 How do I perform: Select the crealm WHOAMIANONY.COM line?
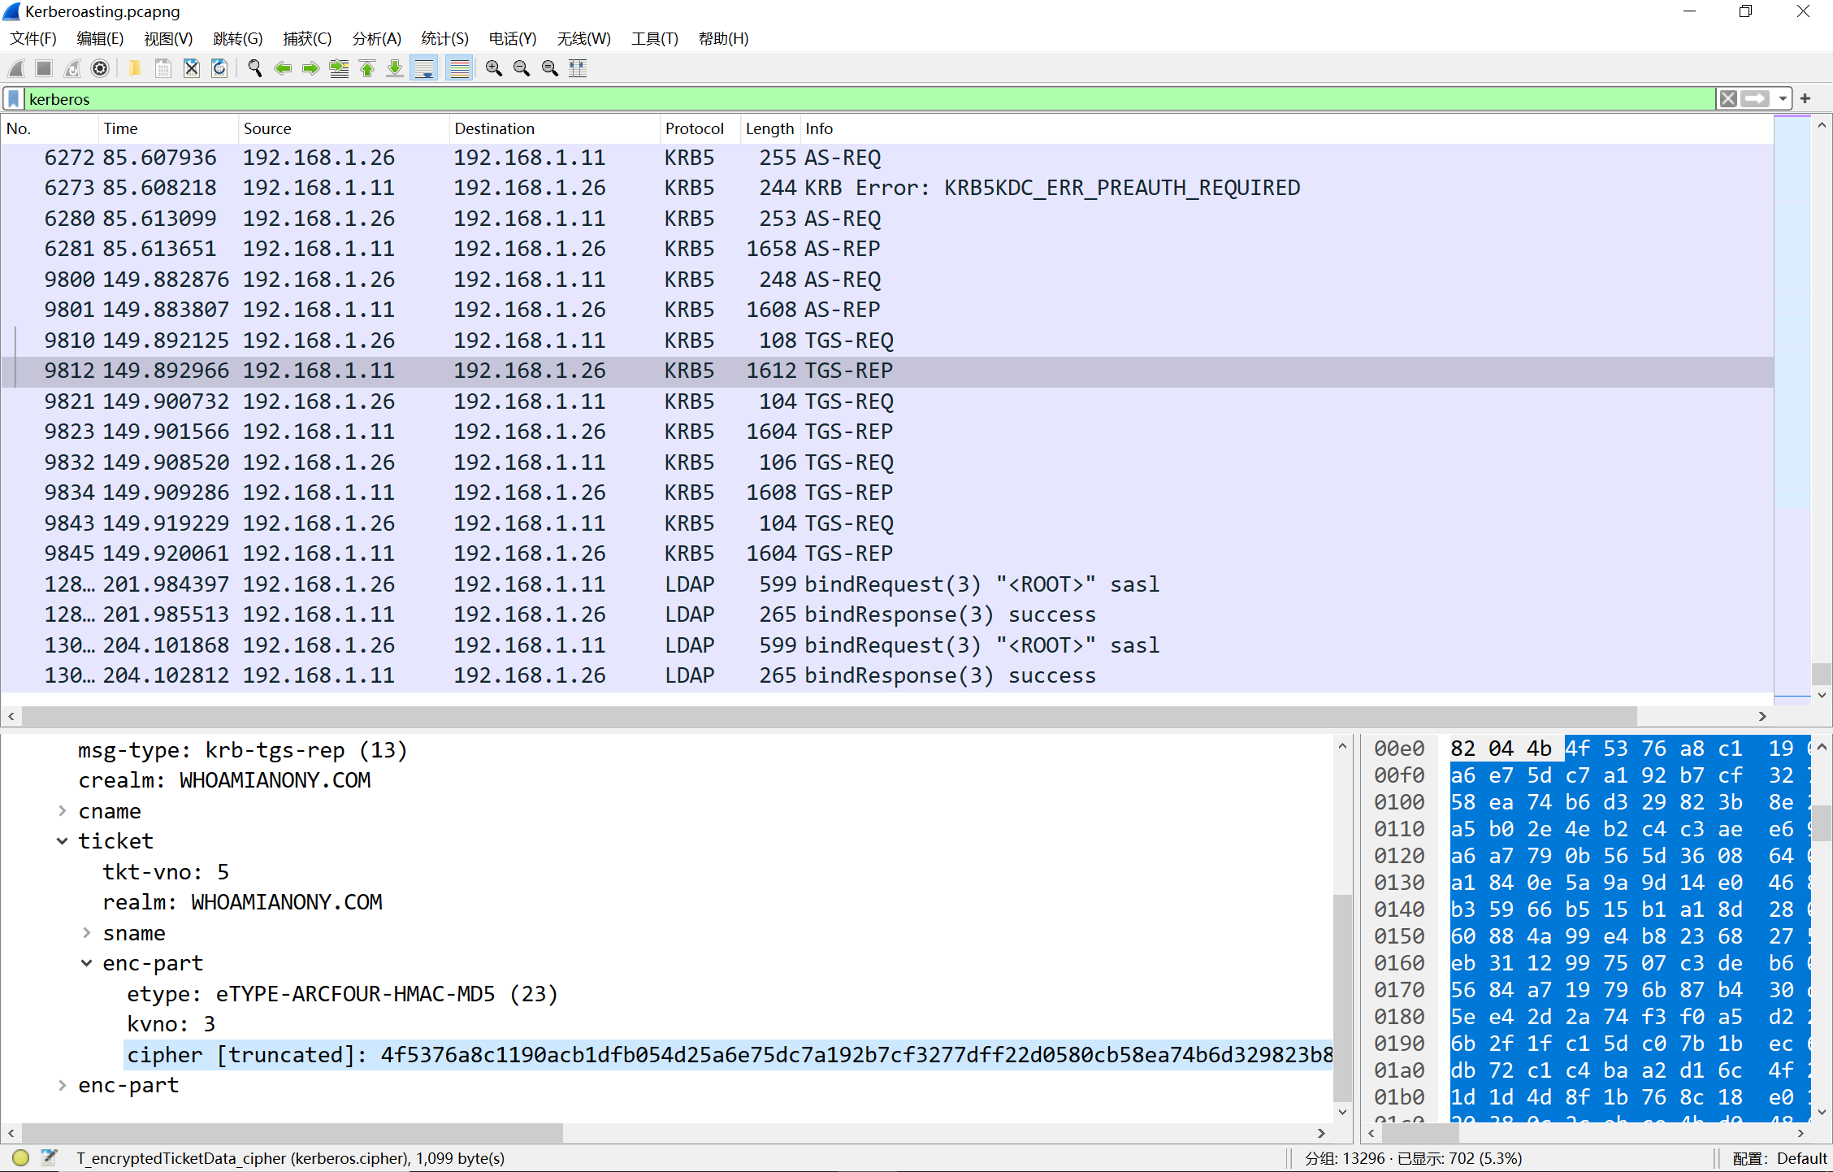[224, 780]
